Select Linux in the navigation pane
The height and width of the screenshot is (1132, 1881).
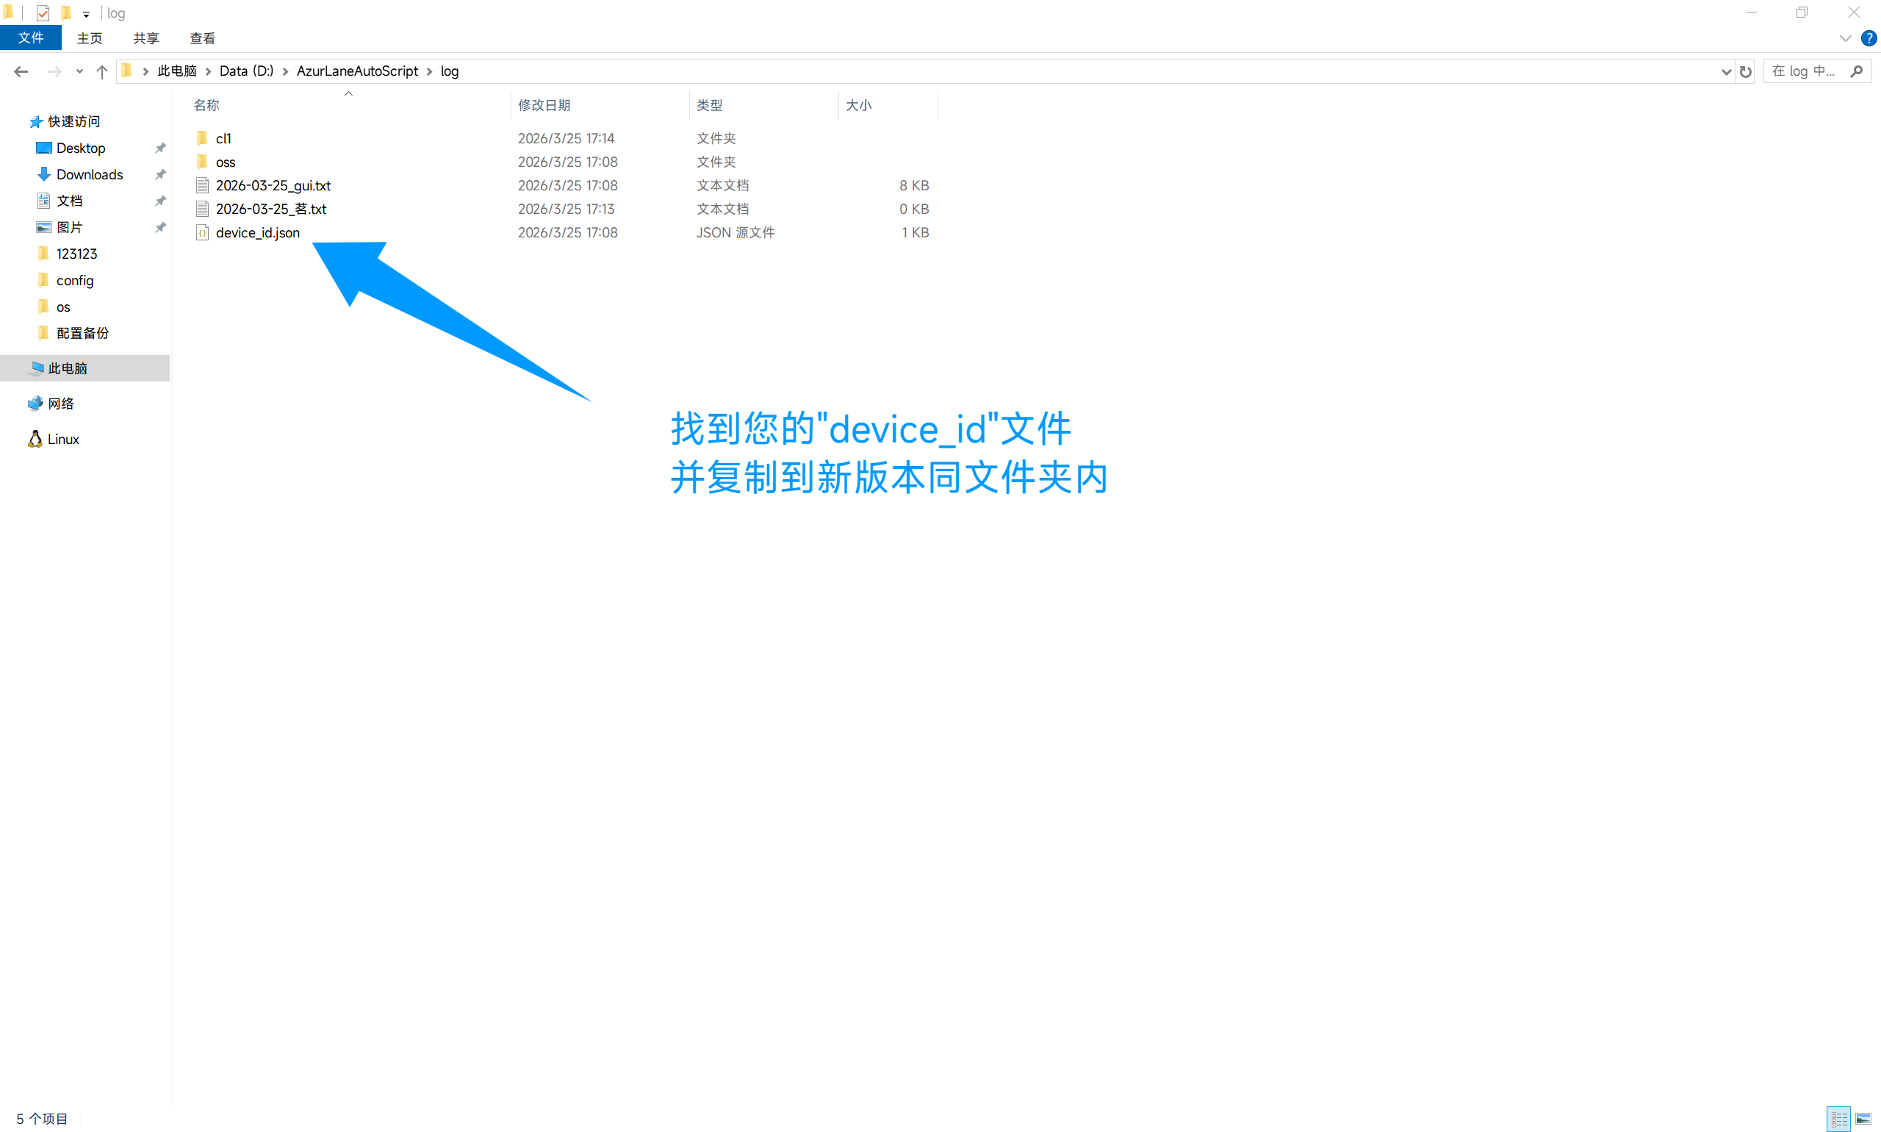[62, 440]
